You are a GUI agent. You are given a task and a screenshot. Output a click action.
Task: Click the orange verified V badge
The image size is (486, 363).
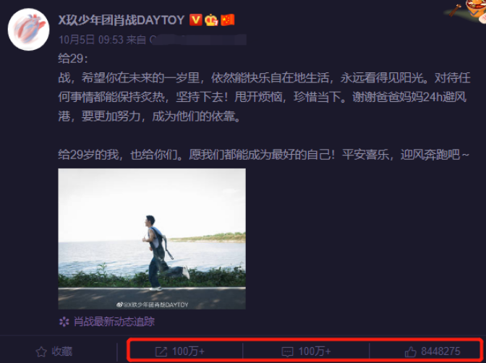point(195,20)
